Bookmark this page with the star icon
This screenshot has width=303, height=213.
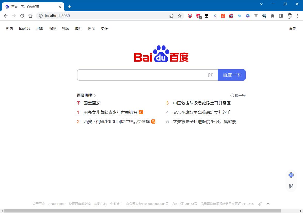180,16
